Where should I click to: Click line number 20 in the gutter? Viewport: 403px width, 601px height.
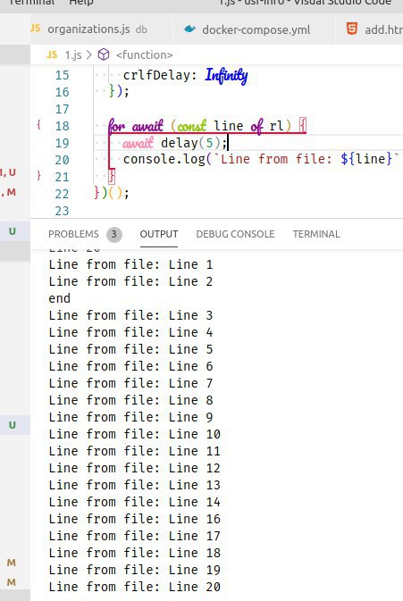coord(63,160)
